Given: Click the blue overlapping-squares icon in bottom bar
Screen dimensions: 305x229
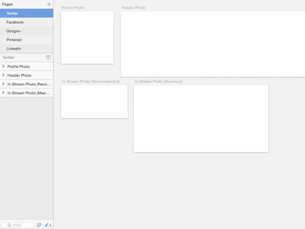Looking at the screenshot, I should point(39,225).
